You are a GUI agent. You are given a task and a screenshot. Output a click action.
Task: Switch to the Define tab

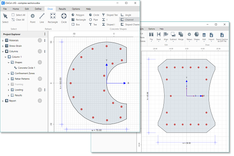pos(38,9)
